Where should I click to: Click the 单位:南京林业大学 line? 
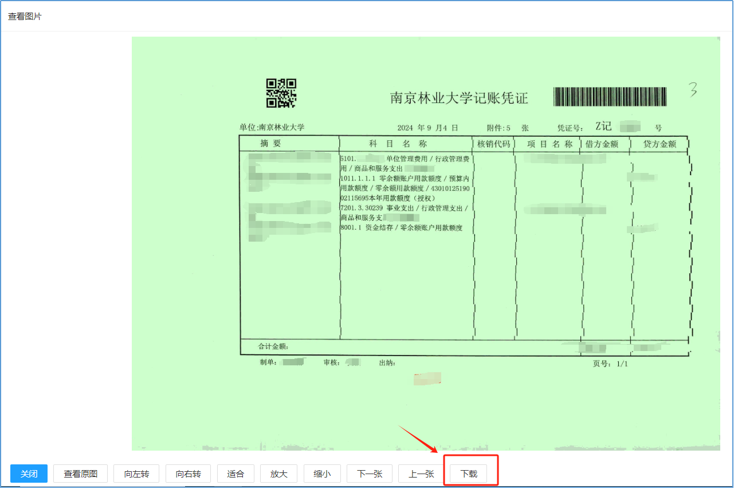tap(272, 127)
